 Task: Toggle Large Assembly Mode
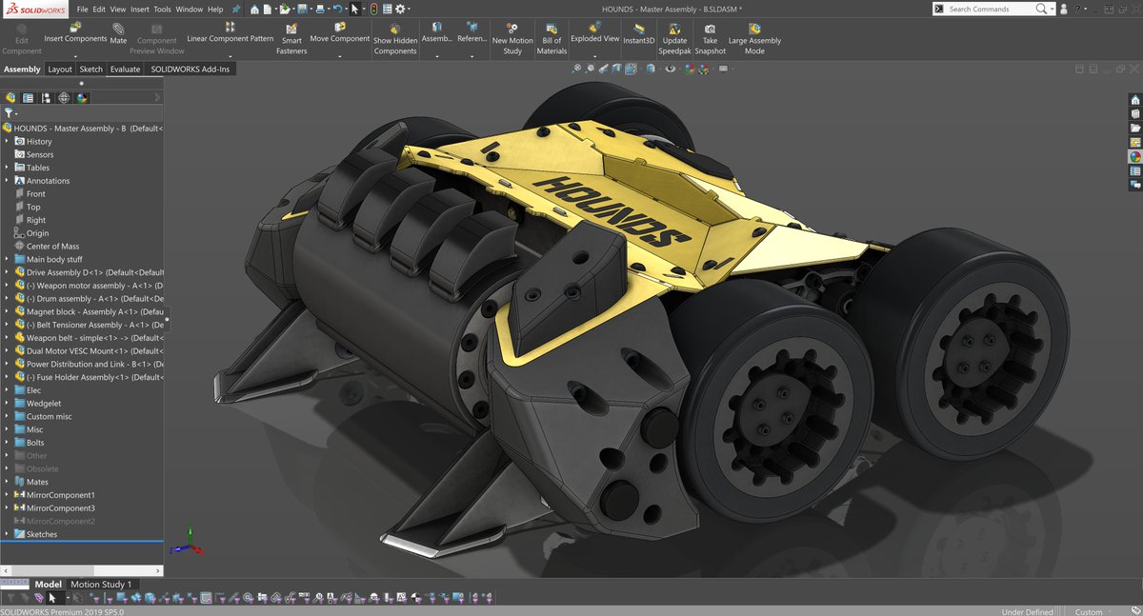click(x=754, y=40)
